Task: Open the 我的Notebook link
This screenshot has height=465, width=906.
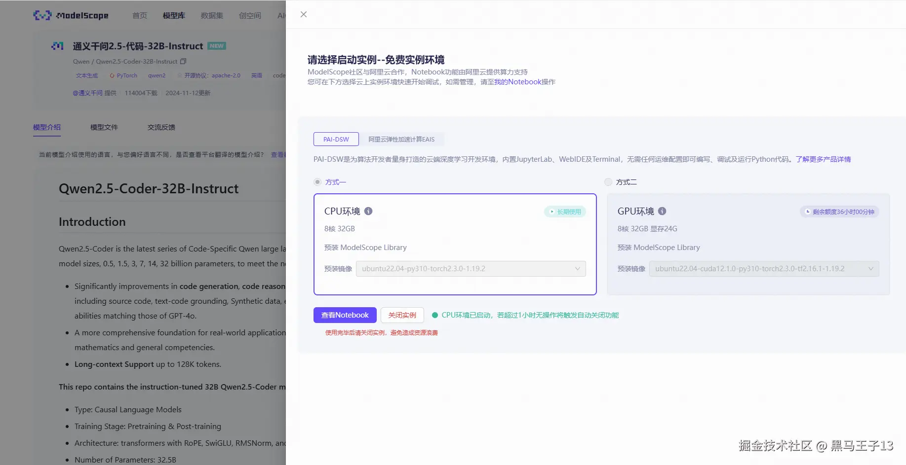Action: (x=518, y=82)
